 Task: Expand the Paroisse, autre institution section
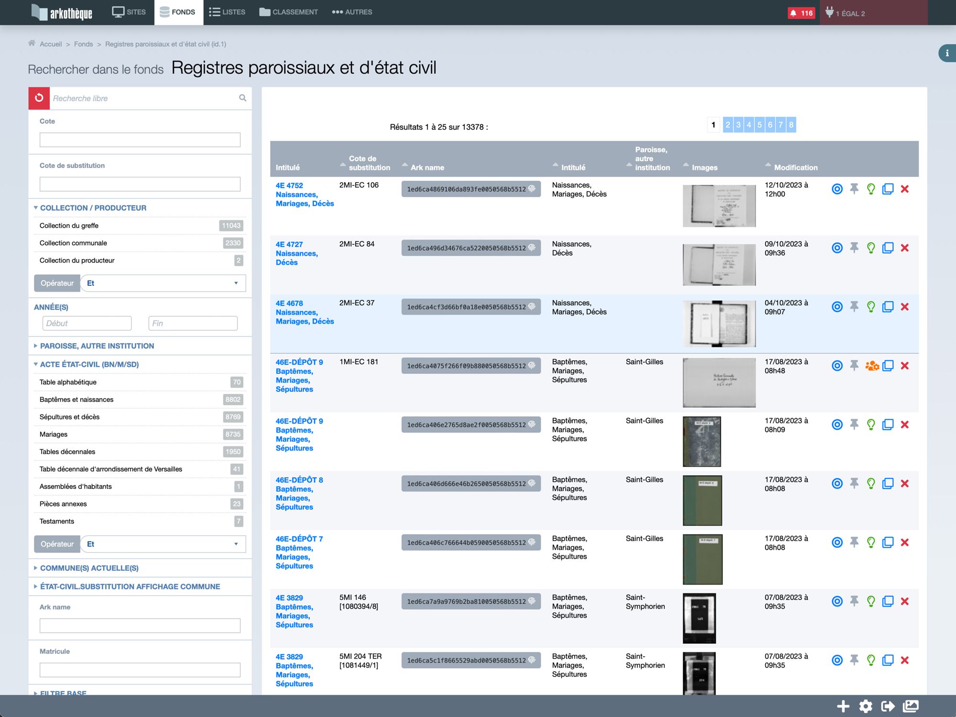pos(97,346)
